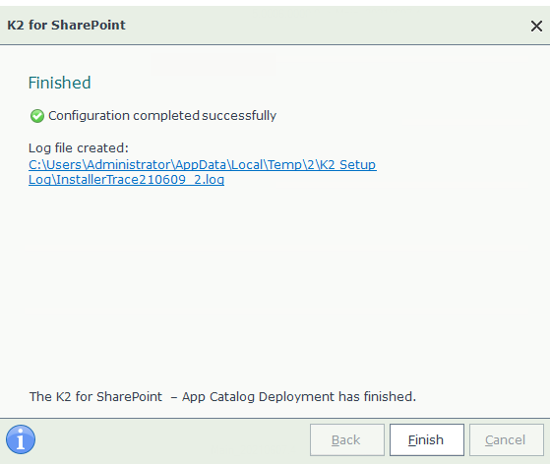Click the word successfully in status message
The height and width of the screenshot is (464, 550).
coord(239,116)
